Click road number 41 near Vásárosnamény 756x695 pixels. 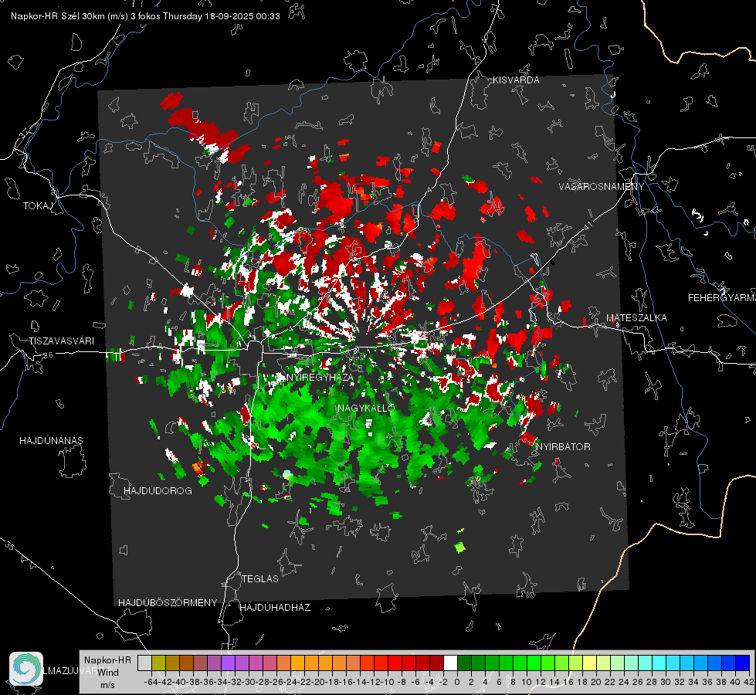point(587,225)
